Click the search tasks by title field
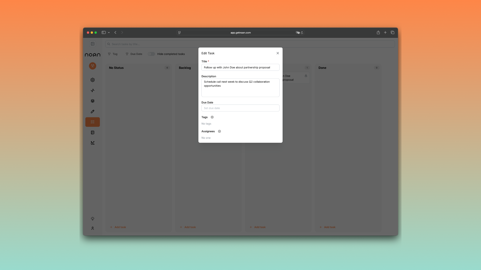The height and width of the screenshot is (270, 481). (250, 44)
